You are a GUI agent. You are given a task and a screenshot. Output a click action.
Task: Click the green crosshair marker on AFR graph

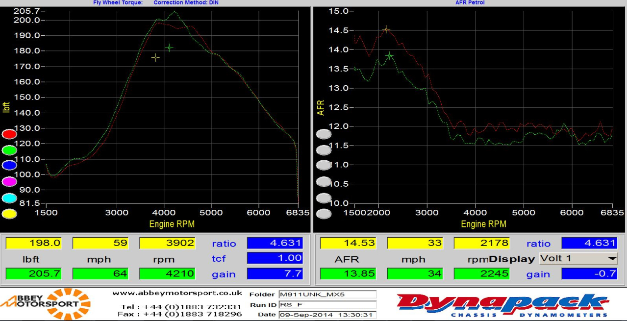click(389, 56)
